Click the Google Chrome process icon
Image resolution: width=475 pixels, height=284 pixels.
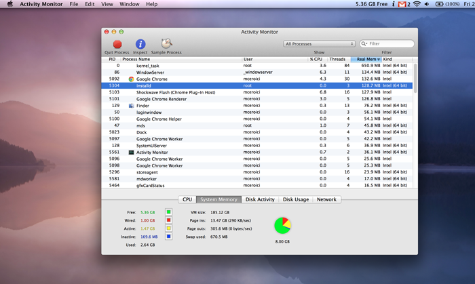(x=131, y=79)
